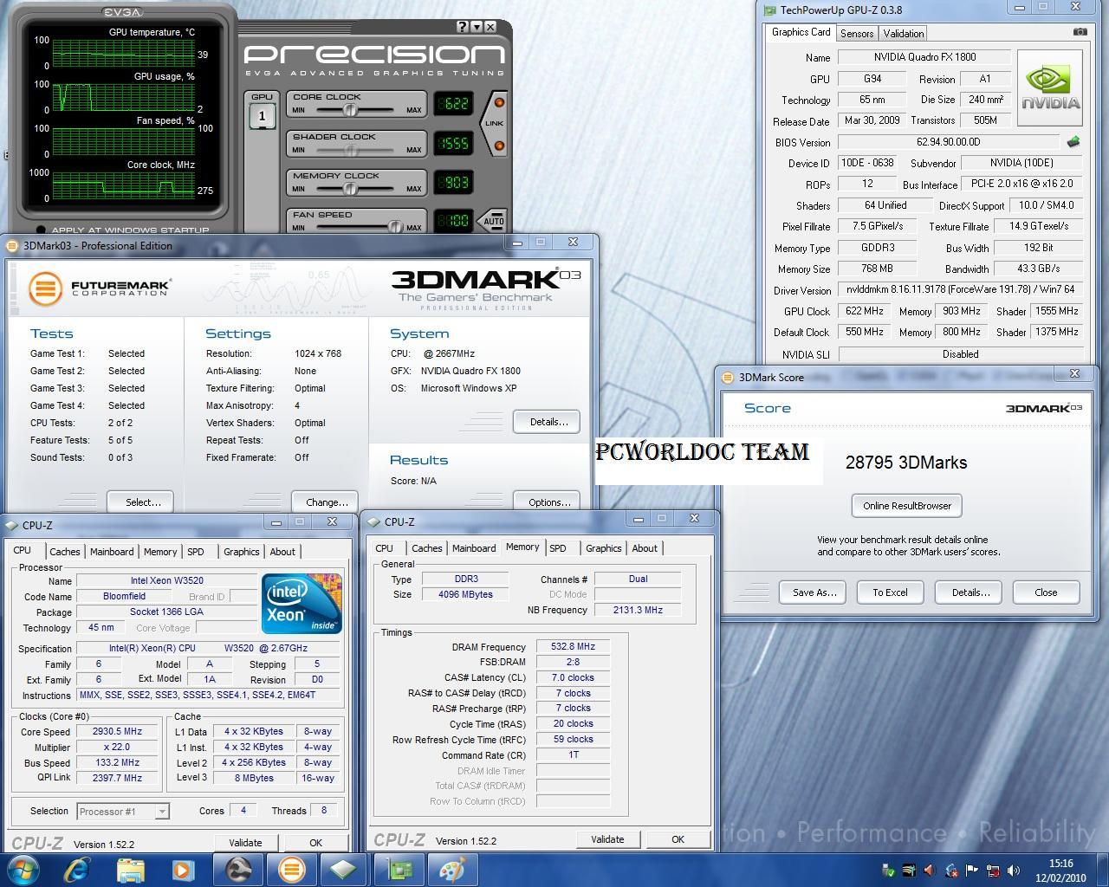Viewport: 1109px width, 887px height.
Task: Click the Futuremark orange logo
Action: (x=45, y=288)
